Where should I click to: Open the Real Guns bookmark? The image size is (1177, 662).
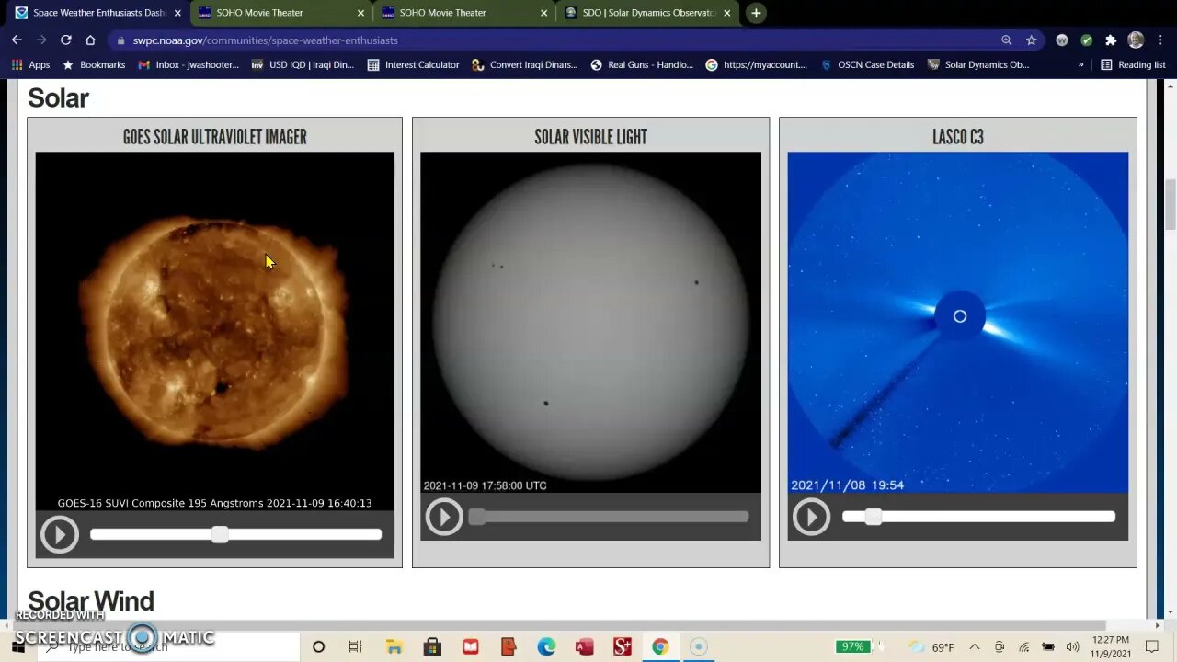(642, 64)
